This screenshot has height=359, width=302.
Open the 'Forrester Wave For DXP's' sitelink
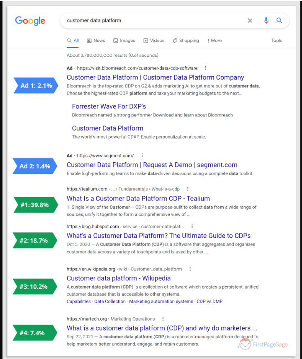109,106
